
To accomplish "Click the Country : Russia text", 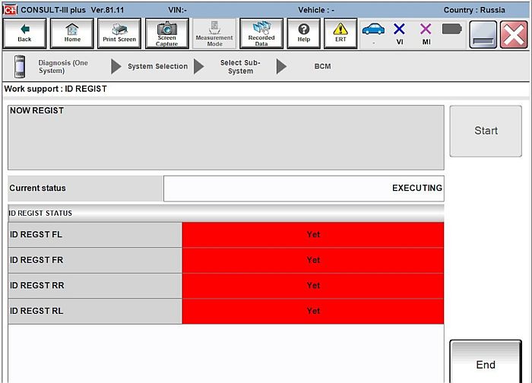I will click(x=474, y=10).
